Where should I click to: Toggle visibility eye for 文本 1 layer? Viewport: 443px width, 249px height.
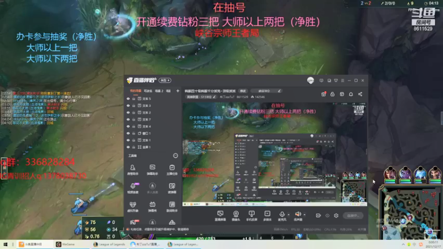[128, 140]
